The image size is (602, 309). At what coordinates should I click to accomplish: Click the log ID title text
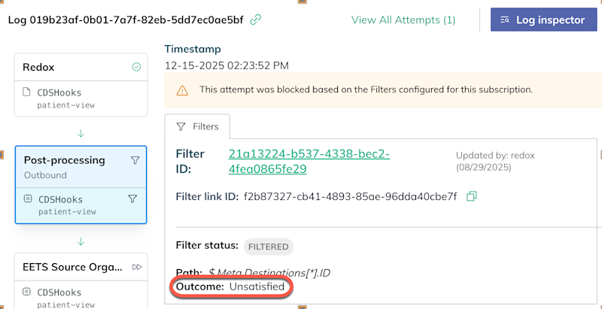point(126,20)
